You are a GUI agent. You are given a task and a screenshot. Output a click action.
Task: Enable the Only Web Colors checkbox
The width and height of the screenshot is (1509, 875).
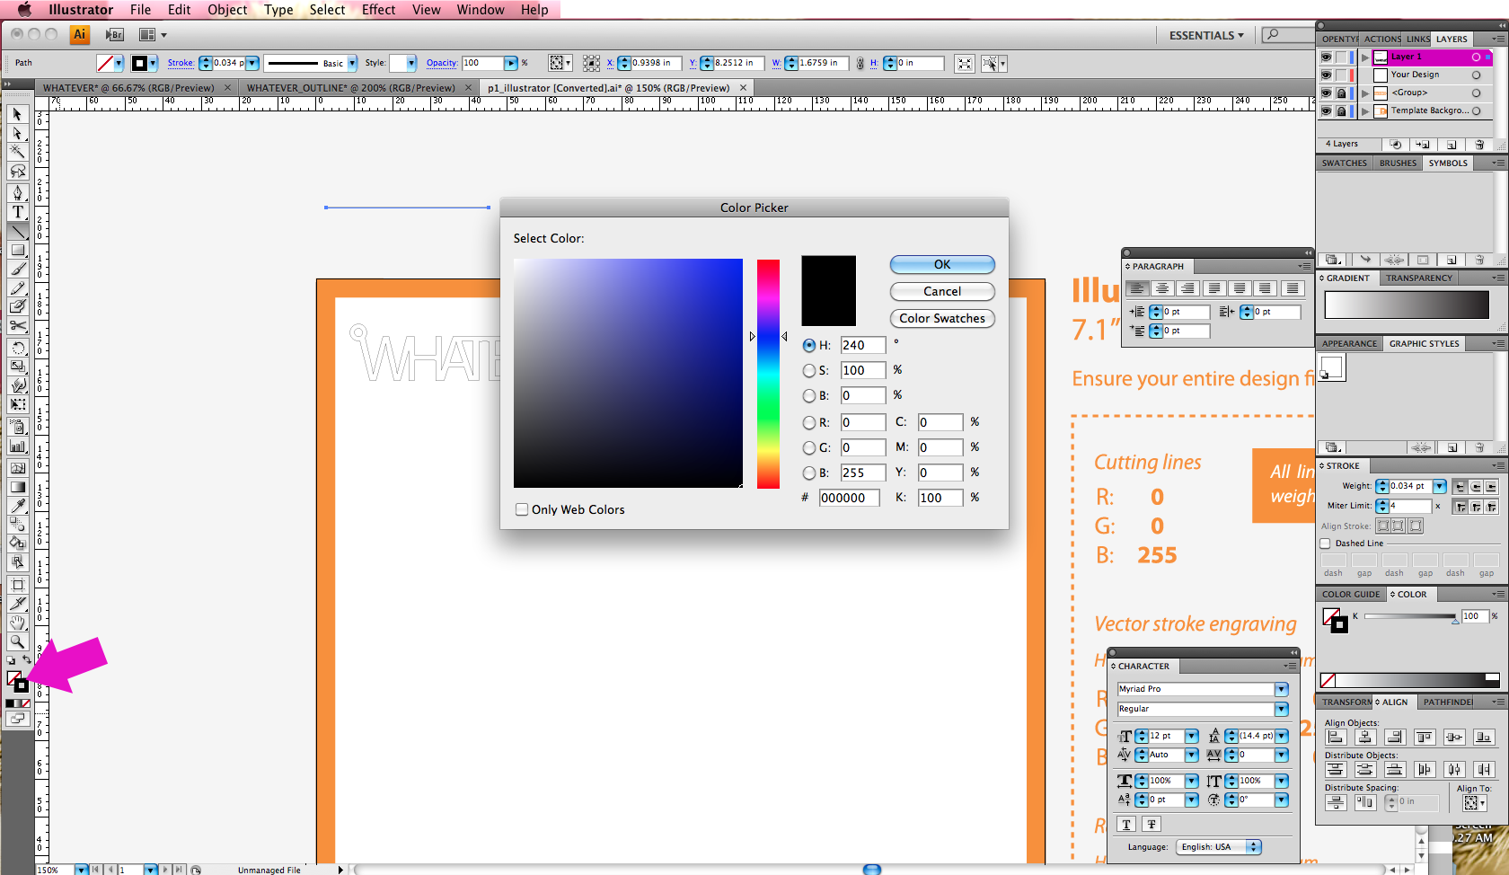coord(522,509)
